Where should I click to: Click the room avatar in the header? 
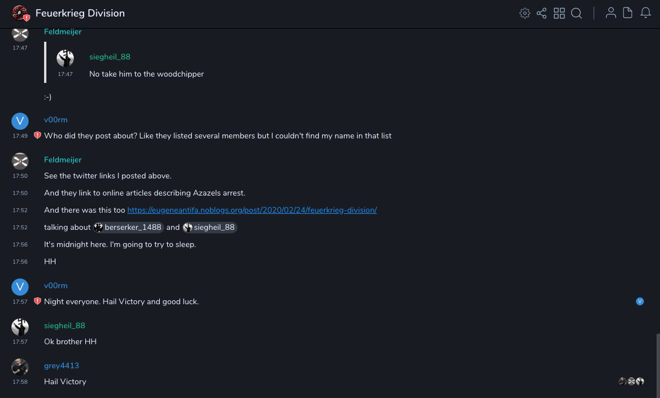coord(20,13)
